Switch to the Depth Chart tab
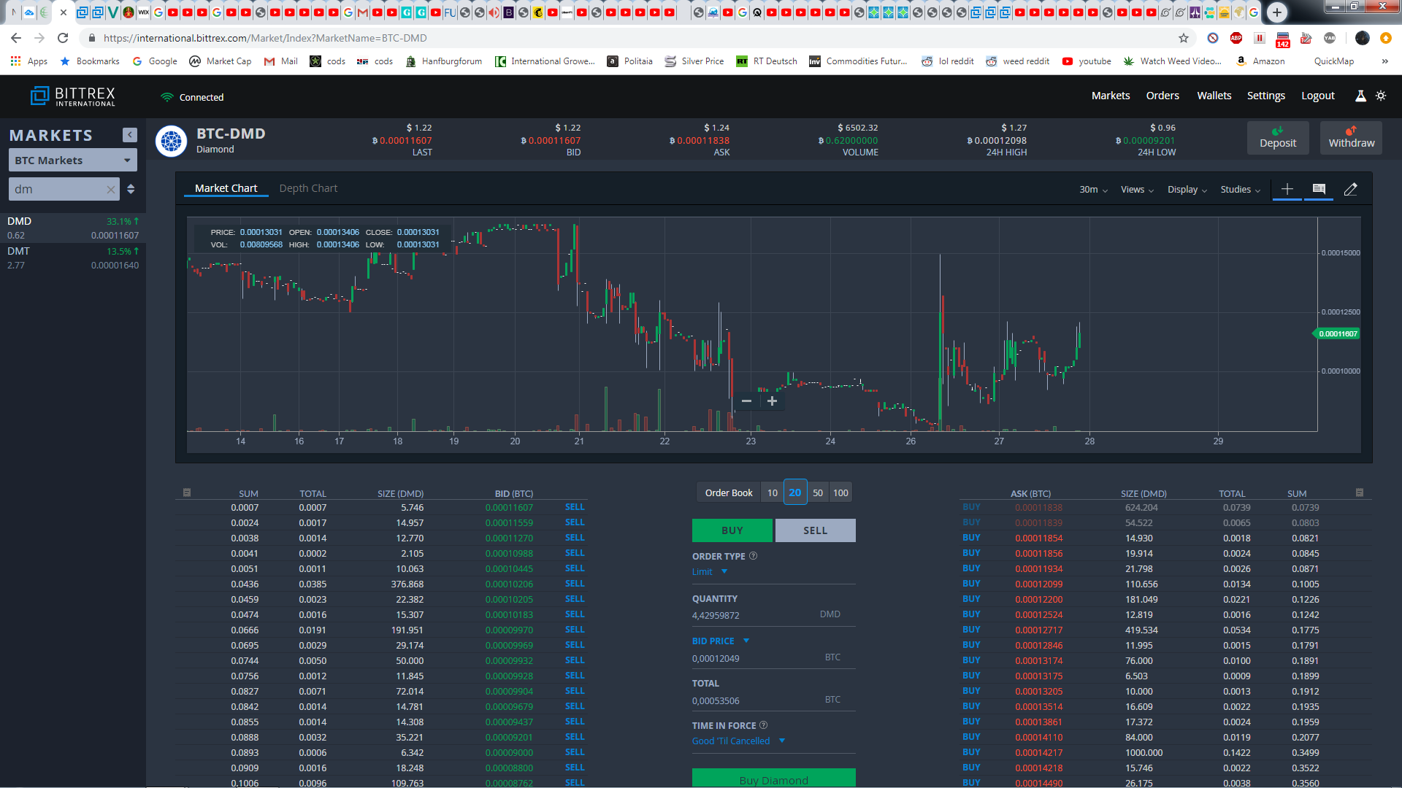The width and height of the screenshot is (1402, 788). coord(308,188)
